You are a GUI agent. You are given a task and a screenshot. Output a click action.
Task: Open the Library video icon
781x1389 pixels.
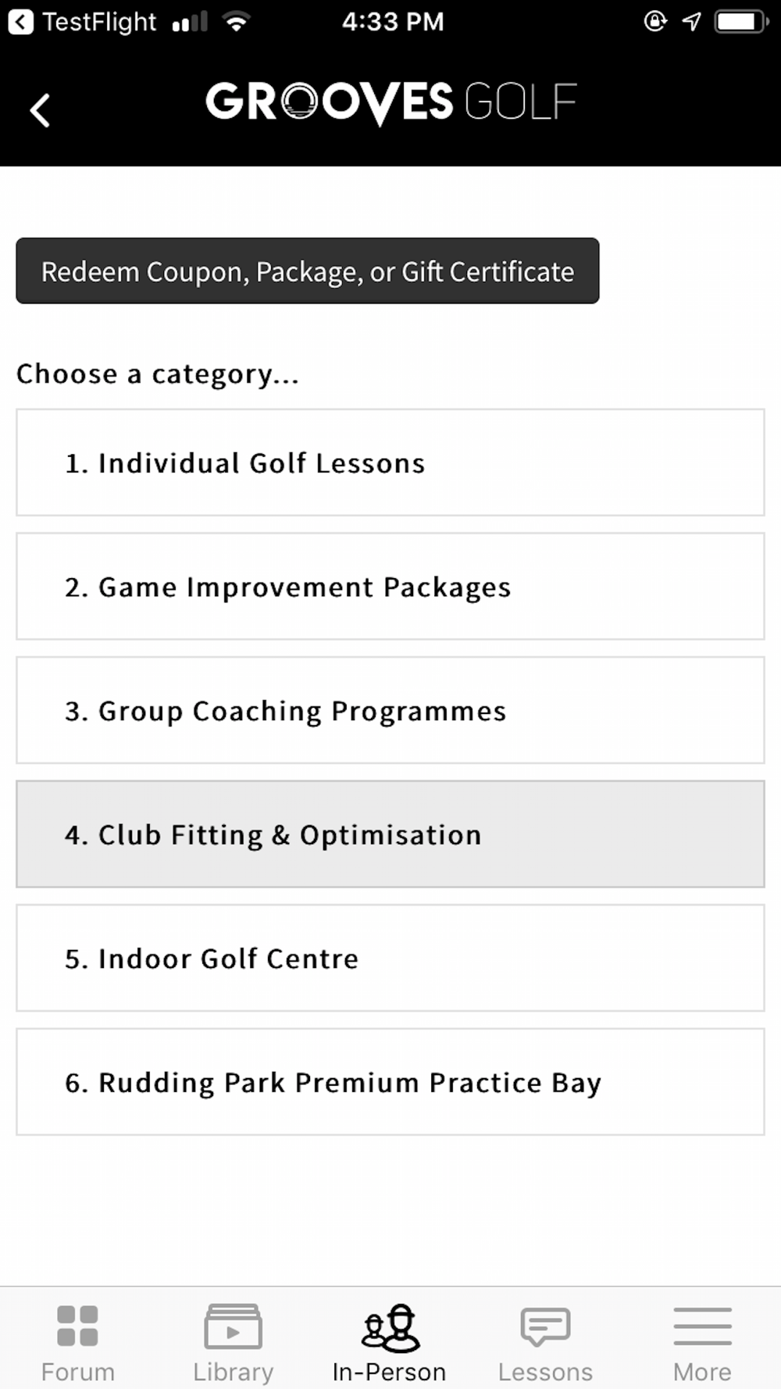[233, 1326]
